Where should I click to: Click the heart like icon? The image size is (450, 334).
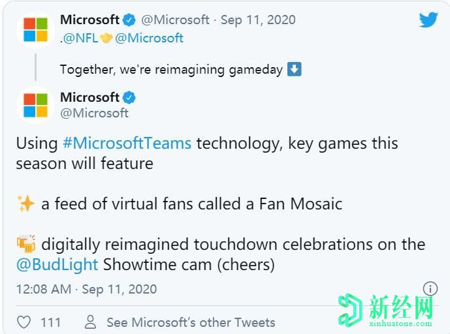(24, 322)
